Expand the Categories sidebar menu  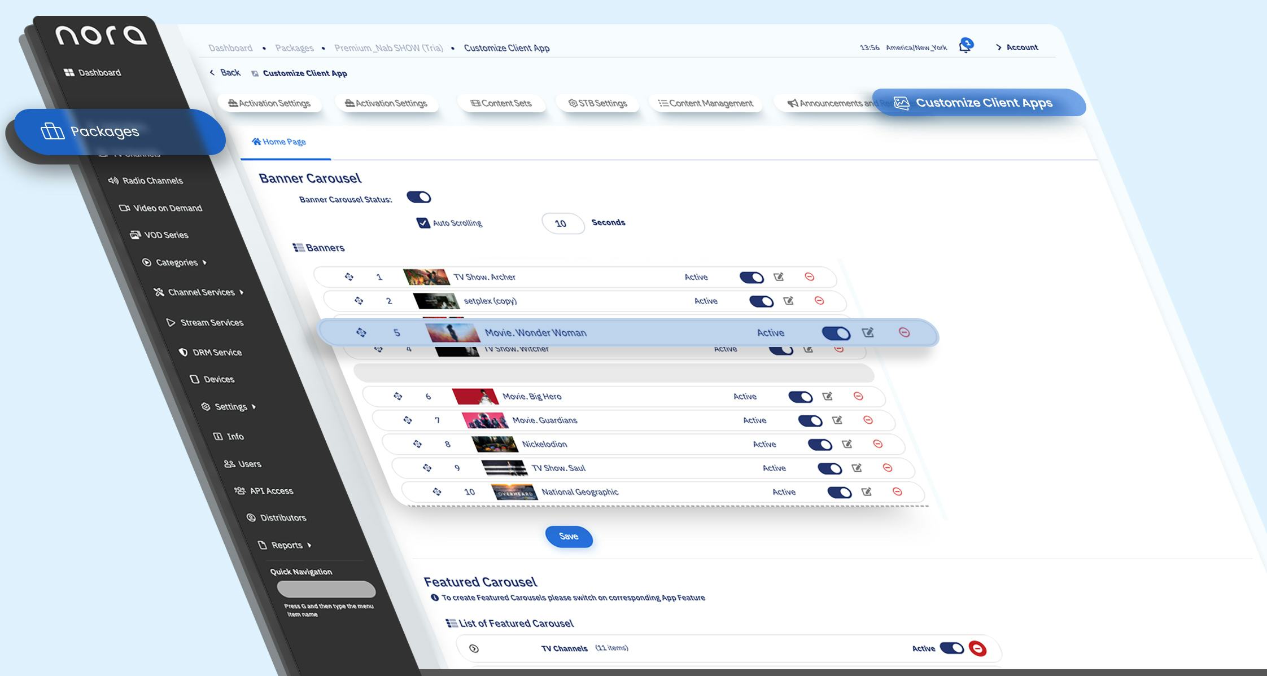tap(176, 262)
